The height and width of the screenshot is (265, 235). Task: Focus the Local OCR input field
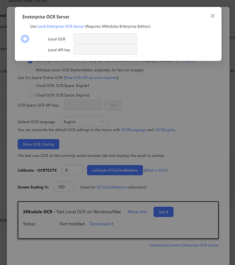tap(105, 39)
